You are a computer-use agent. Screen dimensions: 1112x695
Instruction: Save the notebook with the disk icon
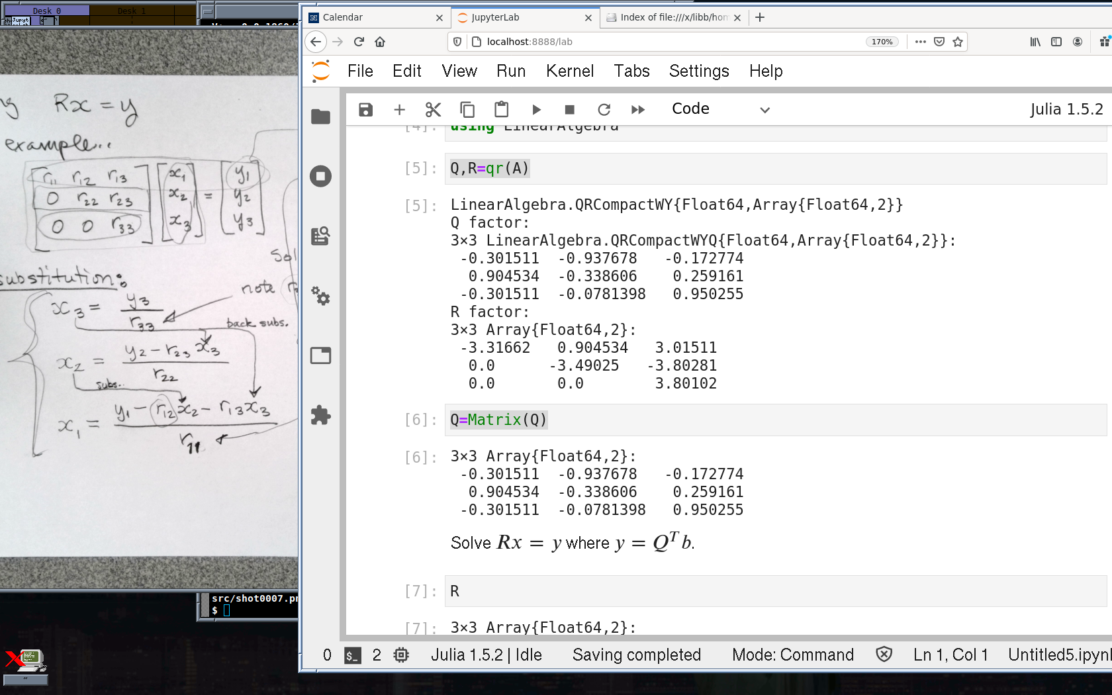coord(365,110)
